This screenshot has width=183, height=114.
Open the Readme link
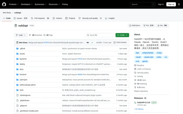click(x=139, y=65)
